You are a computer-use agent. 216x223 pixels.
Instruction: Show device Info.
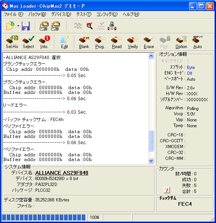click(x=44, y=42)
